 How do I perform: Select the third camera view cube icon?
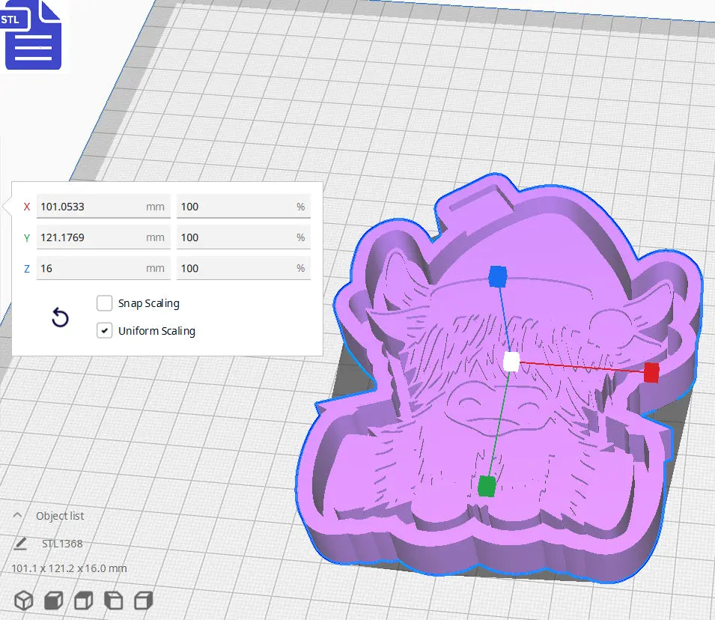tap(82, 600)
